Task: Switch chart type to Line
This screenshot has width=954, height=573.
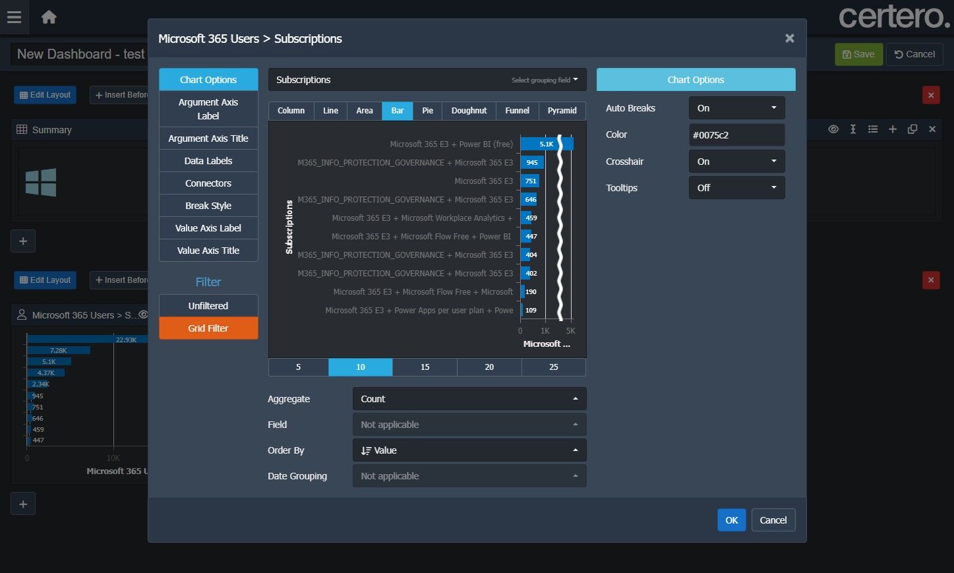Action: pos(330,111)
